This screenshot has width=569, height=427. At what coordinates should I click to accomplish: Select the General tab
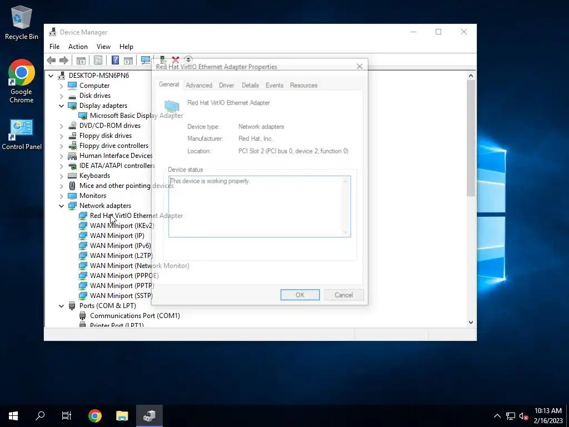(169, 85)
